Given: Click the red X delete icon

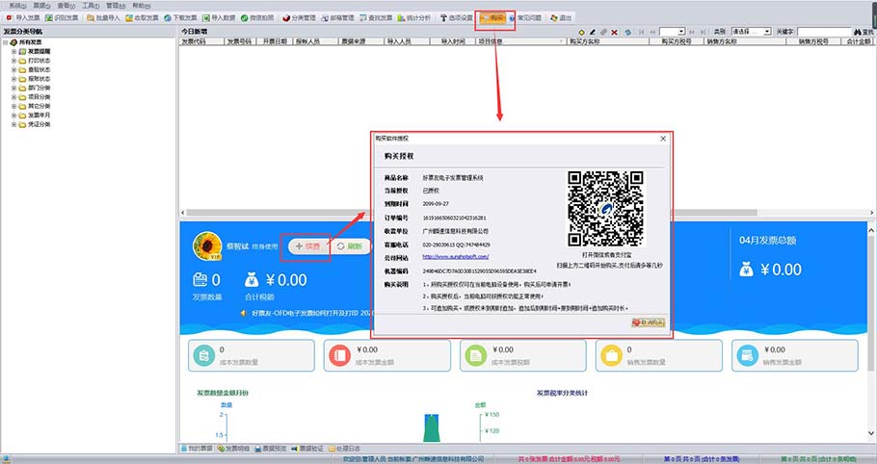Looking at the screenshot, I should coord(614,32).
